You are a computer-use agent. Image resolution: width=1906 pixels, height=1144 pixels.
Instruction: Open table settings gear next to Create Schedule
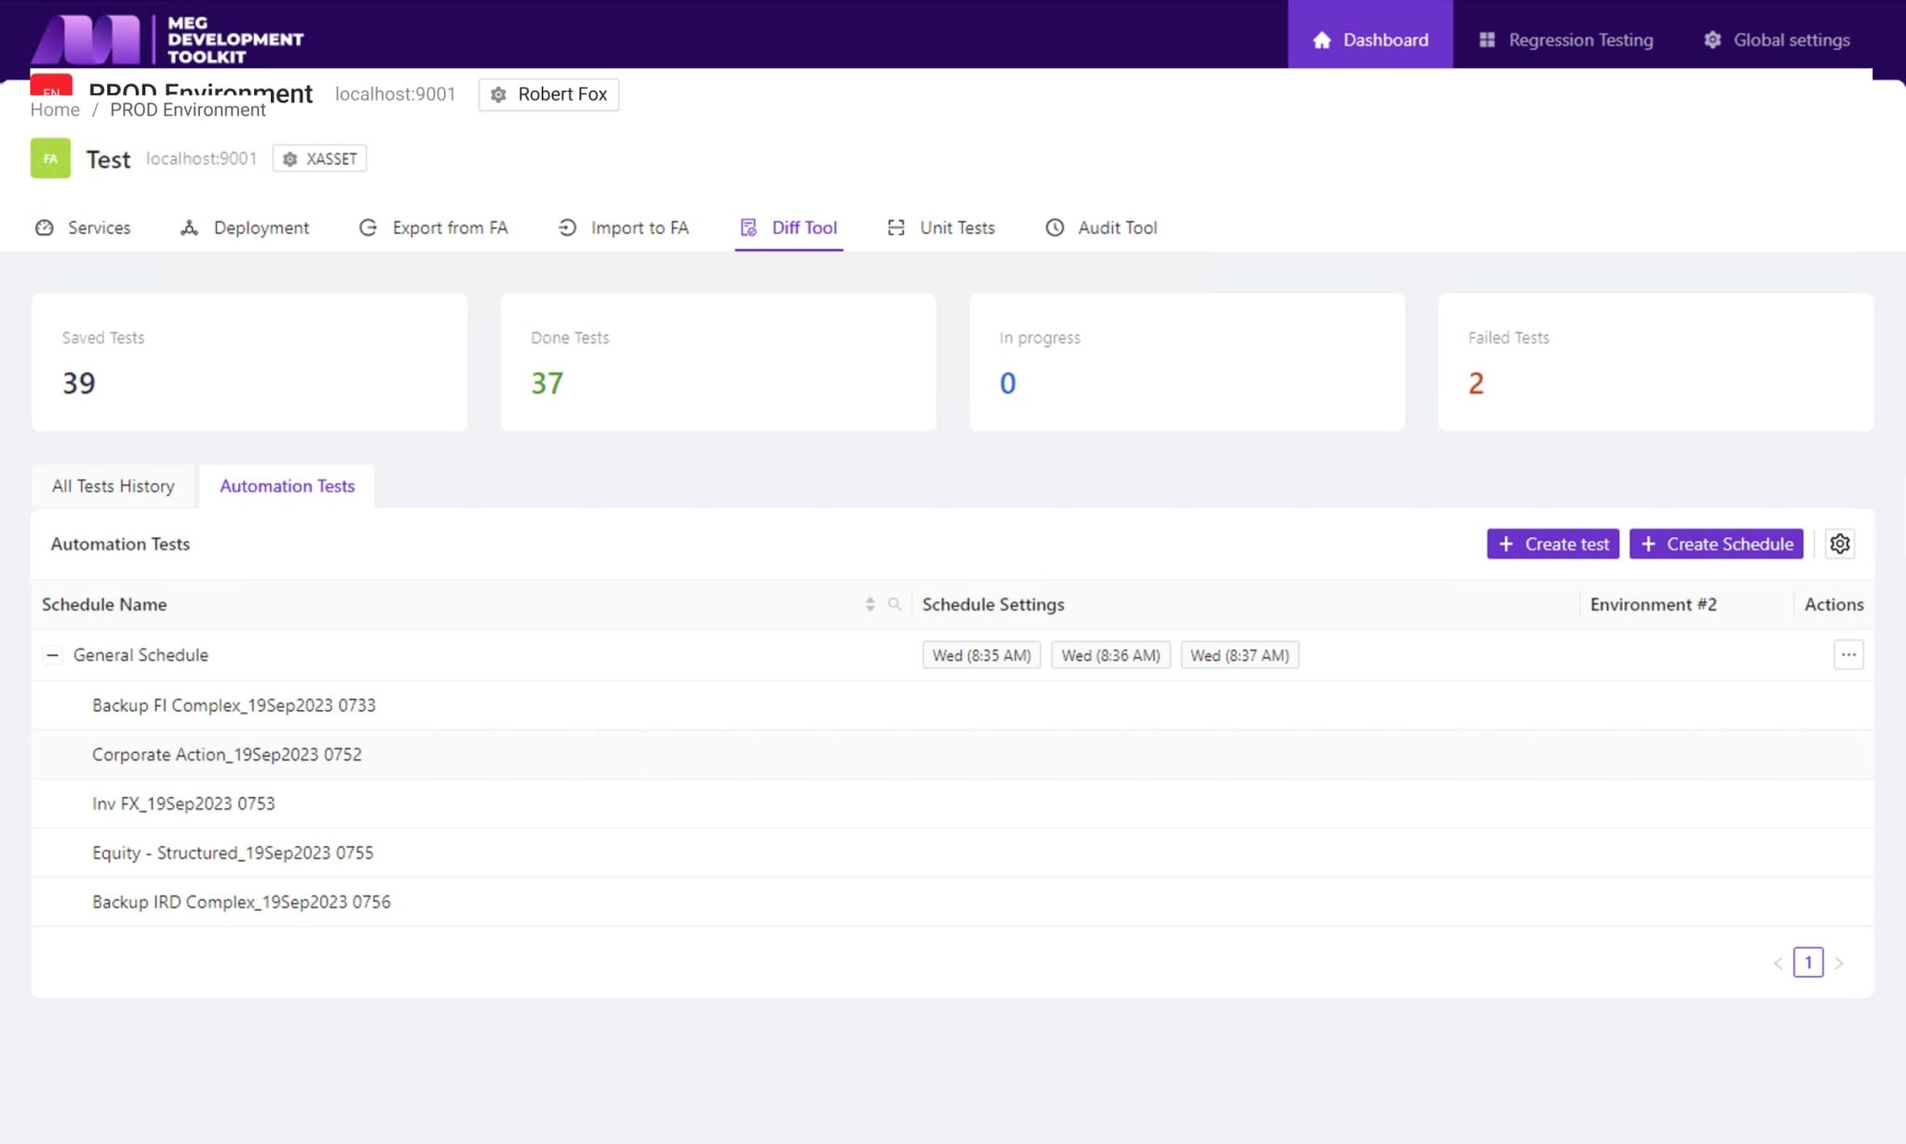coord(1841,544)
